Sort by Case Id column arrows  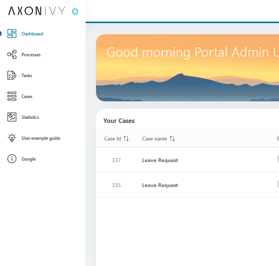[x=126, y=139]
